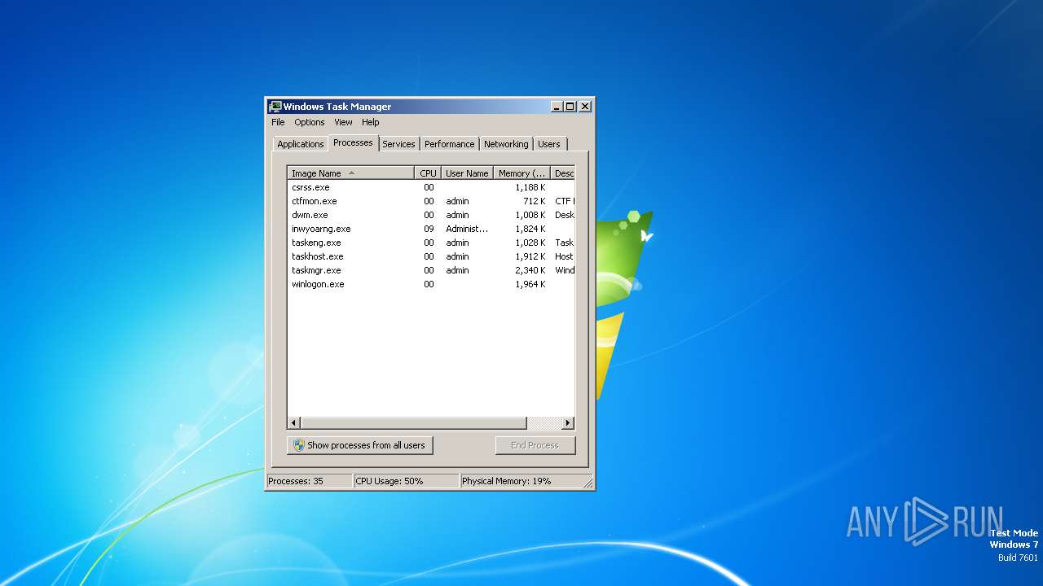This screenshot has width=1043, height=586.
Task: Click the 712 K memory value
Action: pyautogui.click(x=535, y=201)
